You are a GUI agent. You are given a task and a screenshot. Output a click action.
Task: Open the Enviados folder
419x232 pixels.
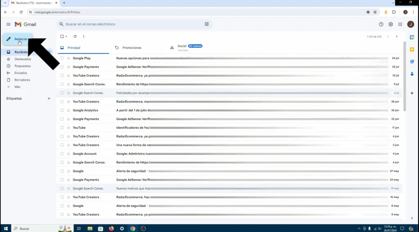pos(20,73)
